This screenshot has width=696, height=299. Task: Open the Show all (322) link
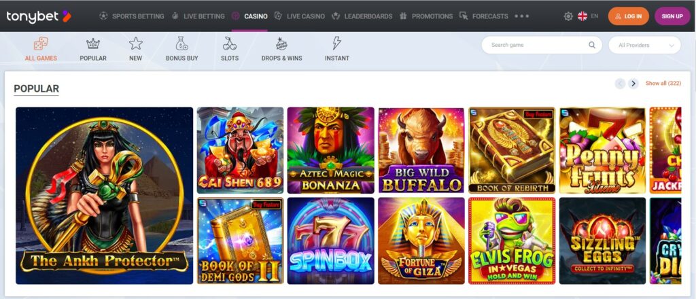coord(663,84)
